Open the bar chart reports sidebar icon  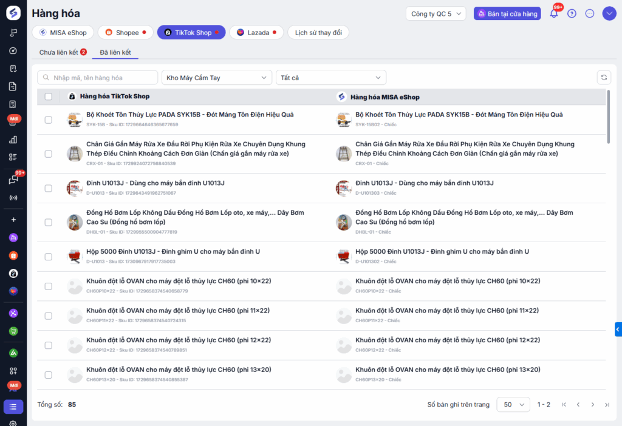click(x=13, y=140)
